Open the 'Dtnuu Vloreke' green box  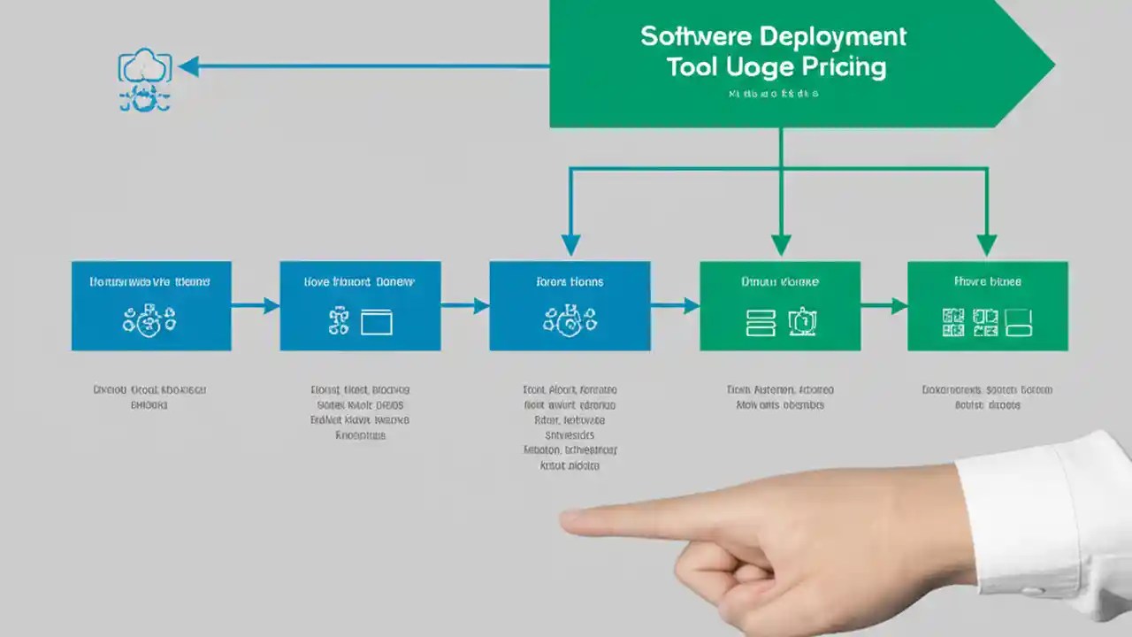(780, 305)
